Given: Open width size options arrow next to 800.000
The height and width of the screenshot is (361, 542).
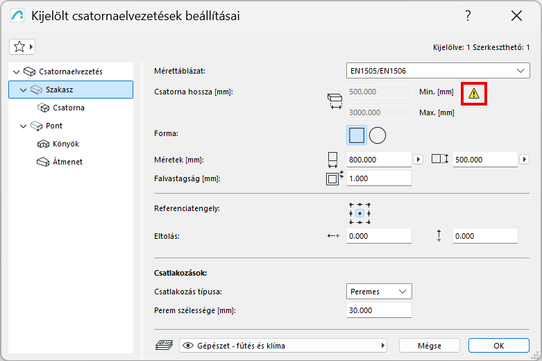Looking at the screenshot, I should (418, 160).
